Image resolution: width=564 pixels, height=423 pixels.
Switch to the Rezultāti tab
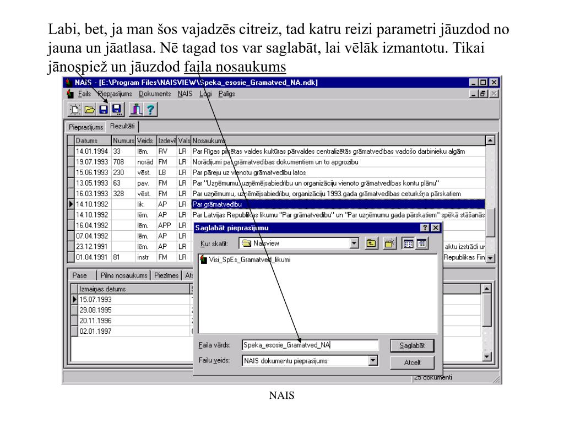click(x=122, y=126)
